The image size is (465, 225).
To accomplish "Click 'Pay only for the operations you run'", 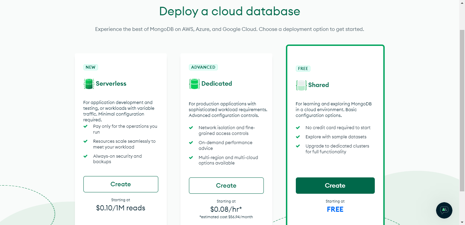I will tap(125, 129).
